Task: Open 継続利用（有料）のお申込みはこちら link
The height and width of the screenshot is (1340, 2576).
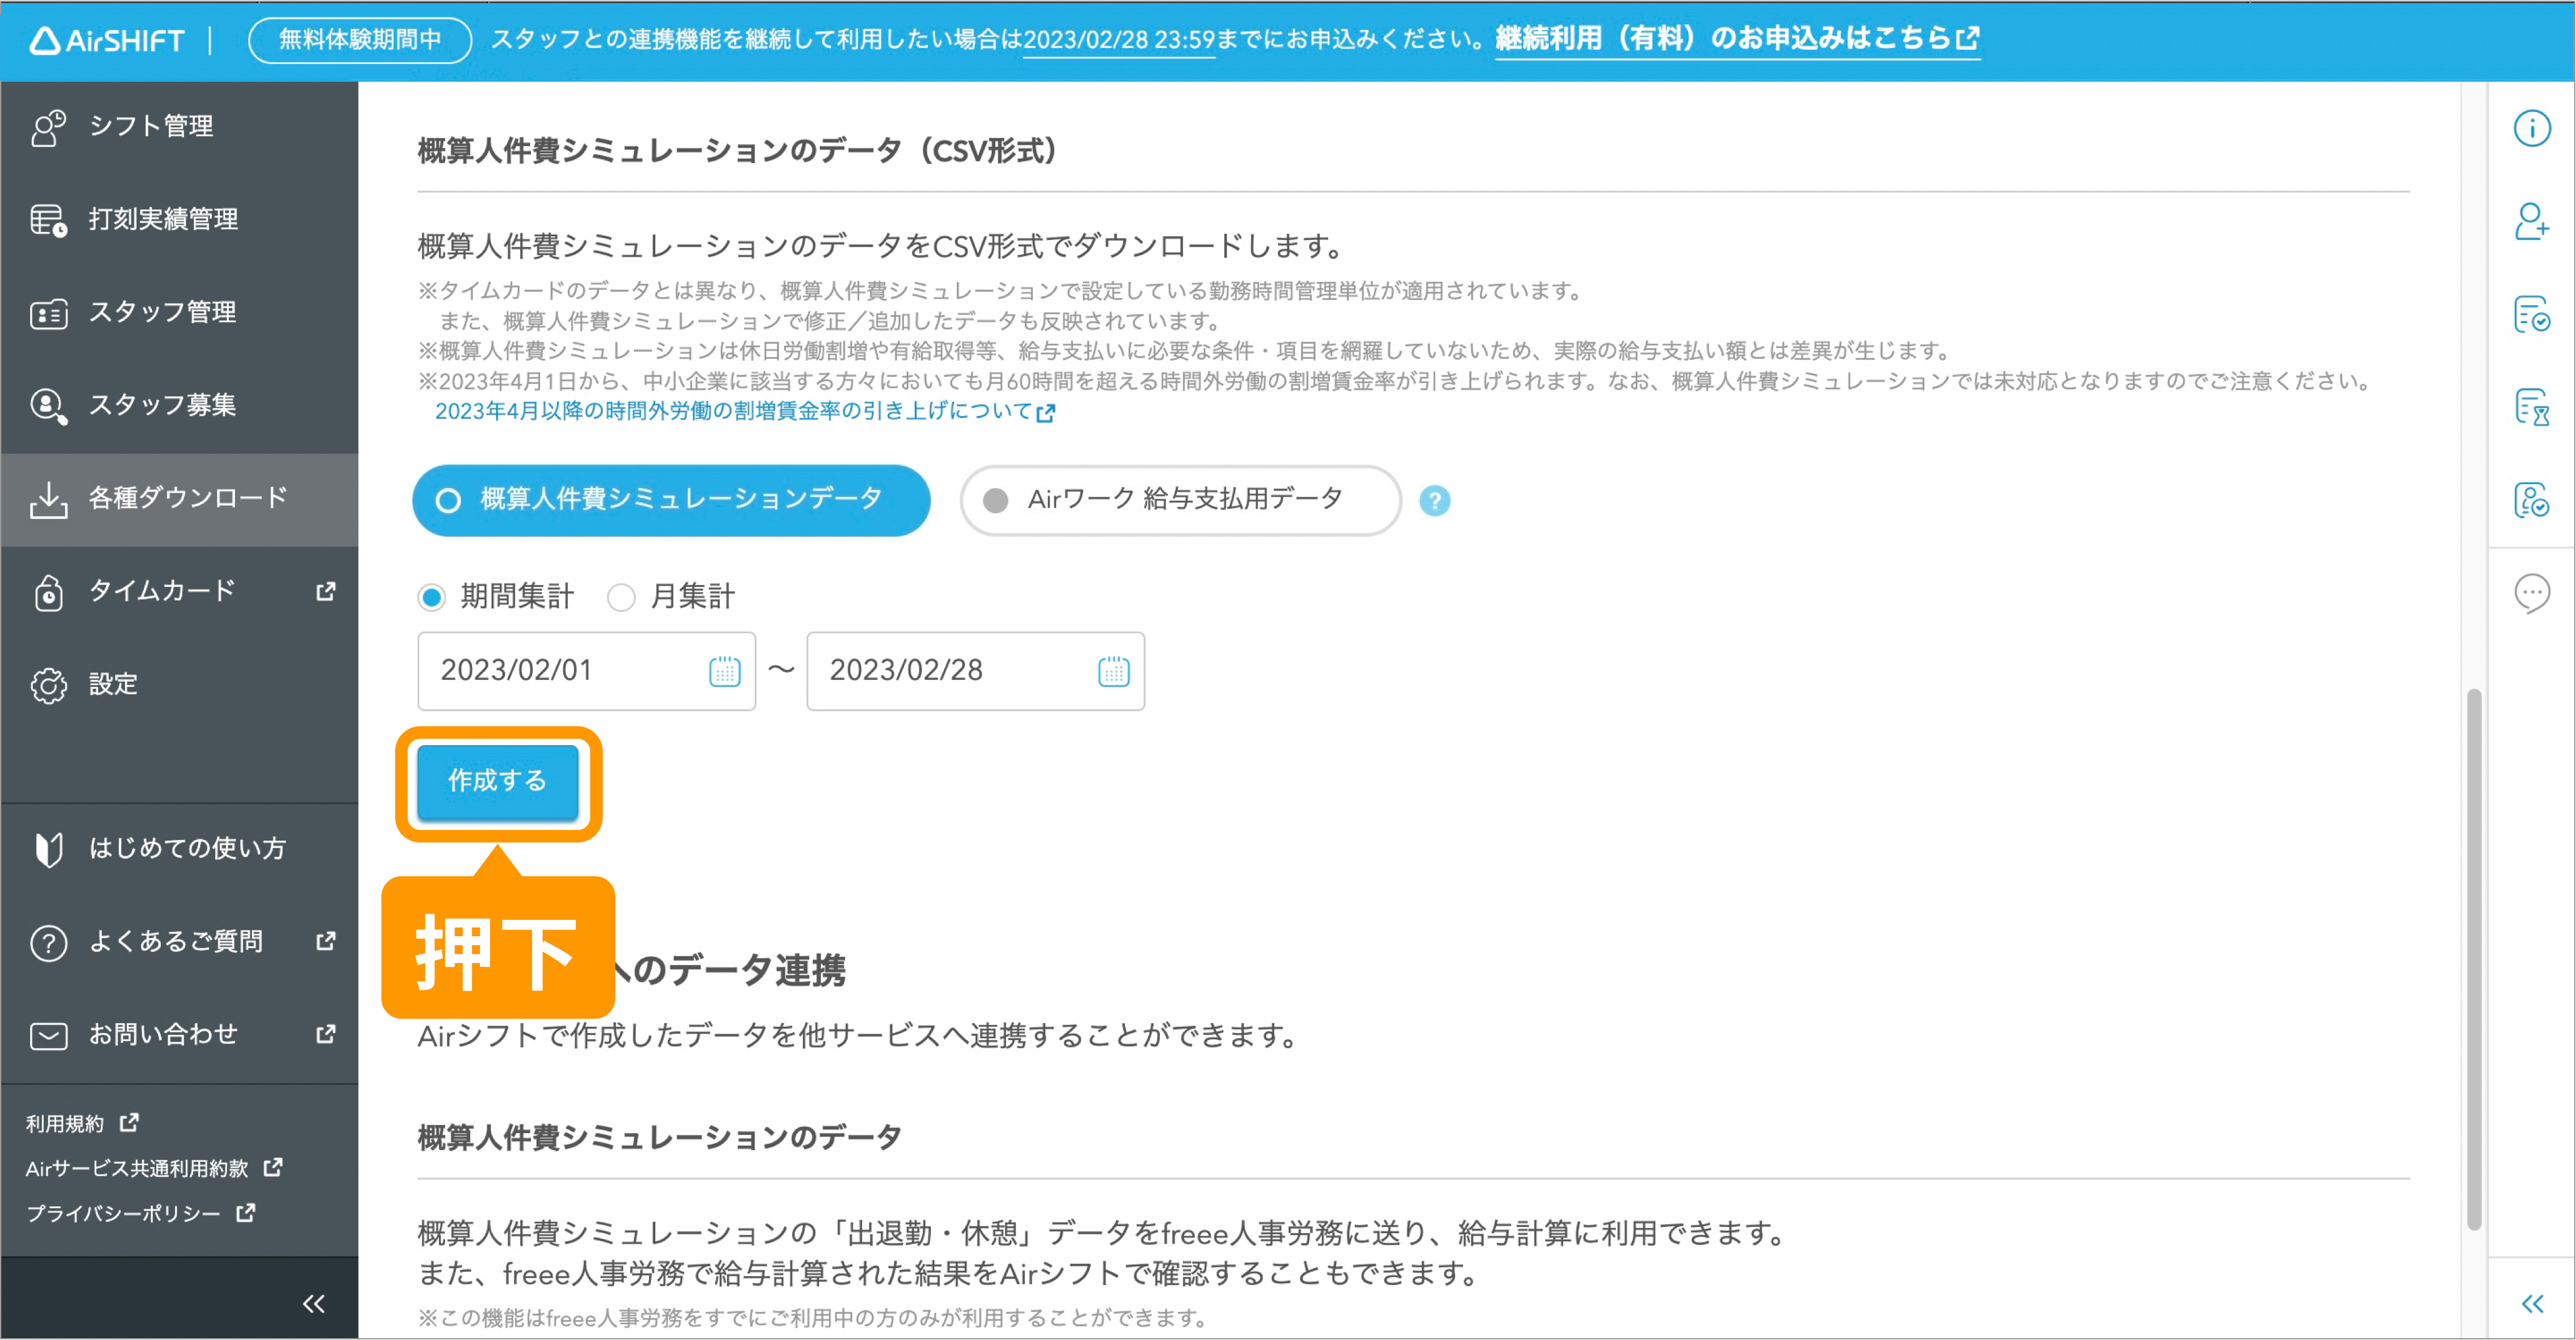Action: [1737, 39]
